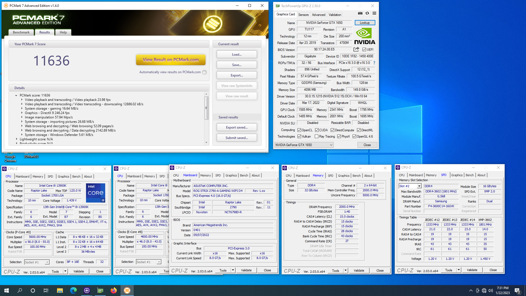Screen dimensions: 526x296
Task: Click Cortana circle in taskbar
Action: [x=33, y=291]
